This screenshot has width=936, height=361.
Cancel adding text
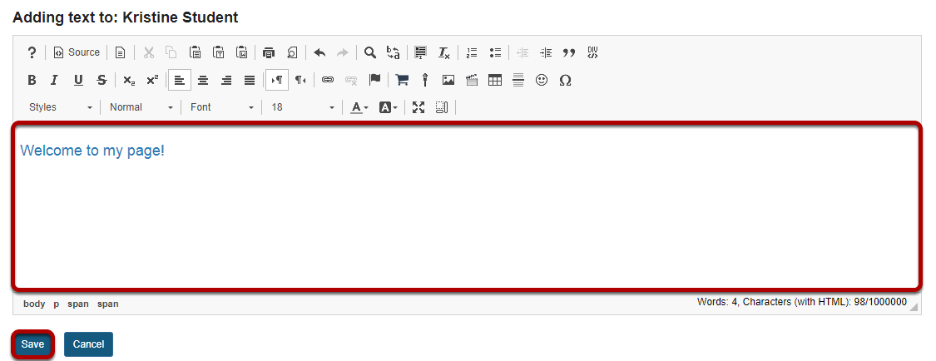[88, 344]
